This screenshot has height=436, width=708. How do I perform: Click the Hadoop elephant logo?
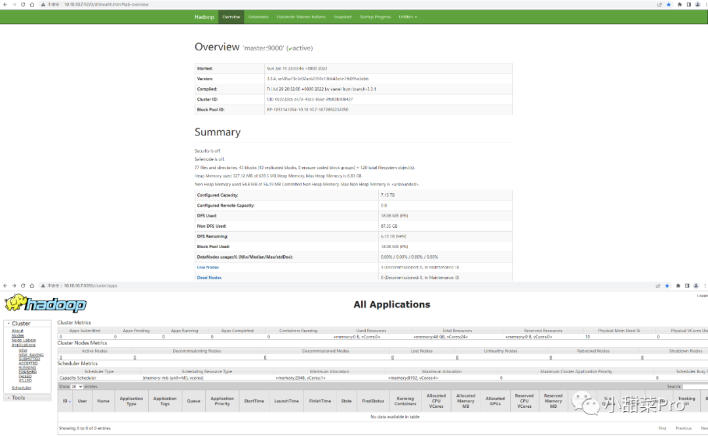pyautogui.click(x=45, y=304)
